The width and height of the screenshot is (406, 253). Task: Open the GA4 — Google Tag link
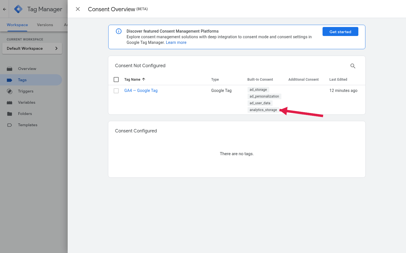tap(141, 91)
